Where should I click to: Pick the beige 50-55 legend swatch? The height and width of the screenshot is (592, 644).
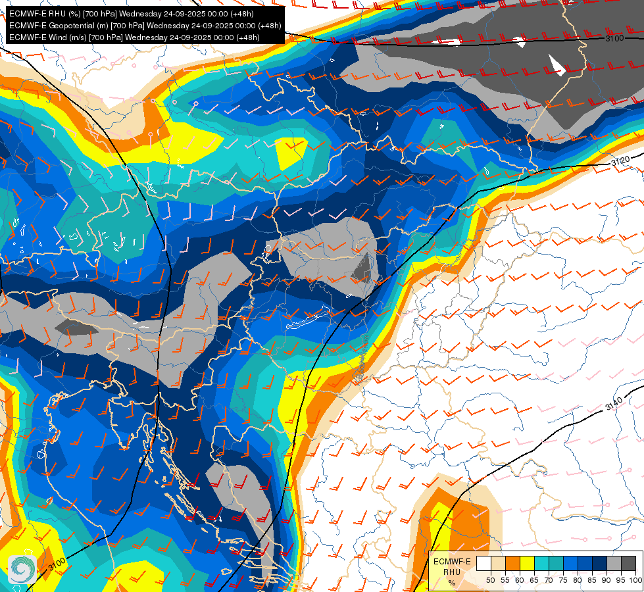pyautogui.click(x=498, y=563)
